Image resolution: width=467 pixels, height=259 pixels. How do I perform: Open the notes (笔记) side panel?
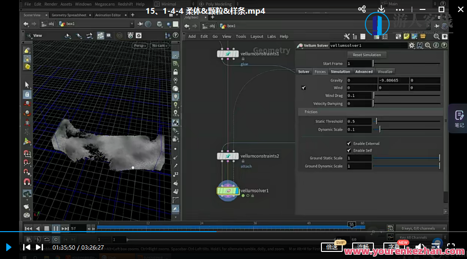(x=458, y=118)
